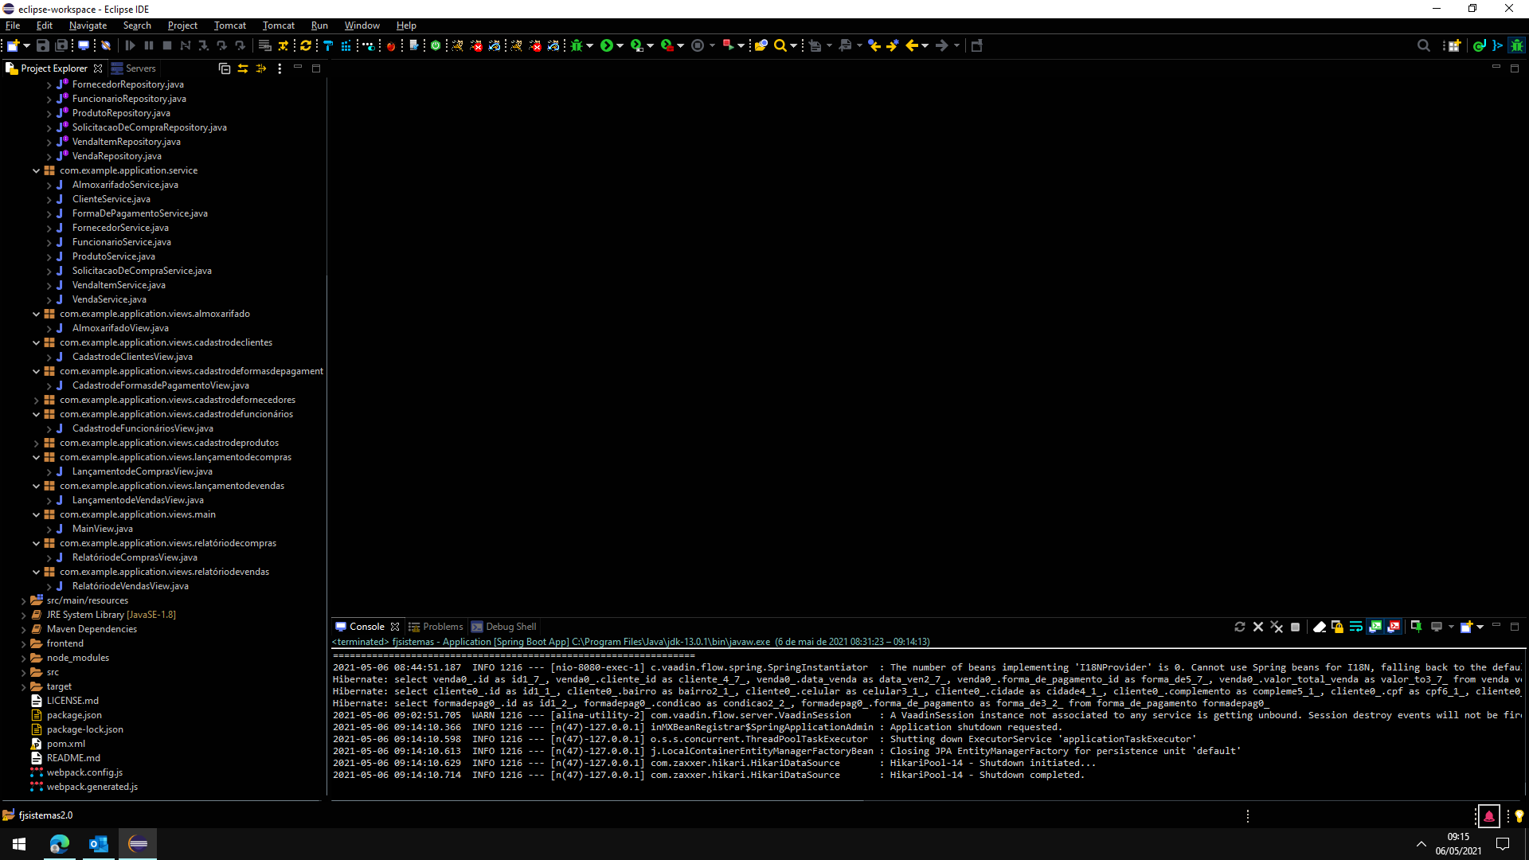Click Pin Console icon
This screenshot has width=1529, height=860.
coord(1416,627)
